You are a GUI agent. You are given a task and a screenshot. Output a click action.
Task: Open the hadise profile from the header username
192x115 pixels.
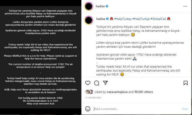[100, 5]
